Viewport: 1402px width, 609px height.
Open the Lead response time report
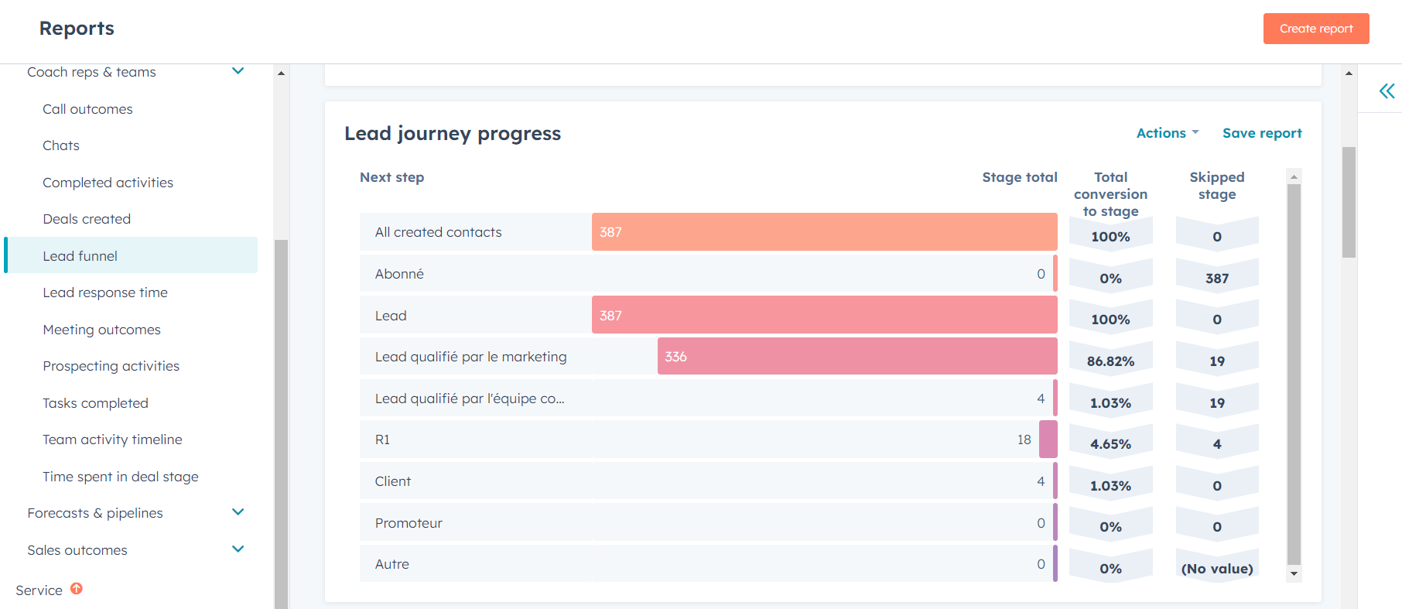tap(105, 293)
